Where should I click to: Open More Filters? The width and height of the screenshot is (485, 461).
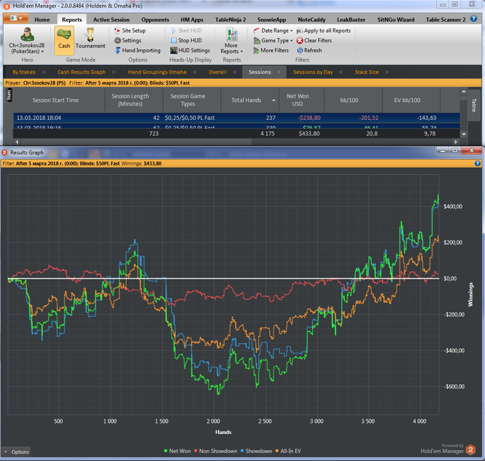click(x=271, y=51)
